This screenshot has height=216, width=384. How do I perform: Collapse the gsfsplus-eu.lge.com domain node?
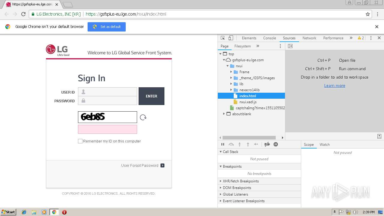pyautogui.click(x=224, y=60)
